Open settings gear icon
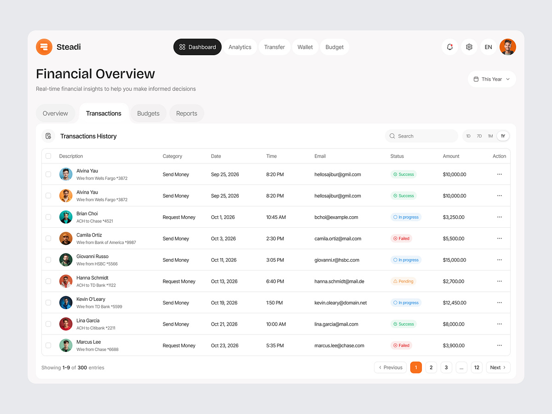The width and height of the screenshot is (552, 414). pyautogui.click(x=469, y=47)
